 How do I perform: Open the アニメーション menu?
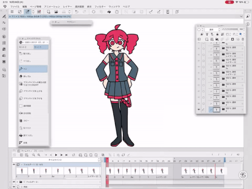tap(52, 7)
